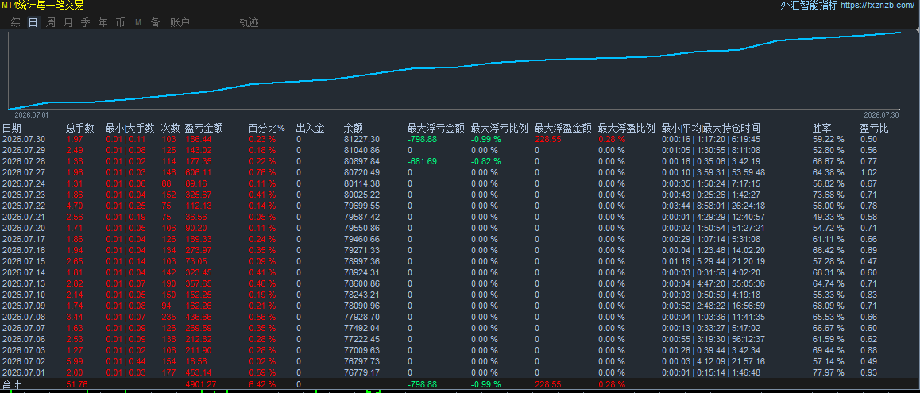Click floating loss value -661.69
Viewport: 920px width, 393px height.
click(422, 161)
